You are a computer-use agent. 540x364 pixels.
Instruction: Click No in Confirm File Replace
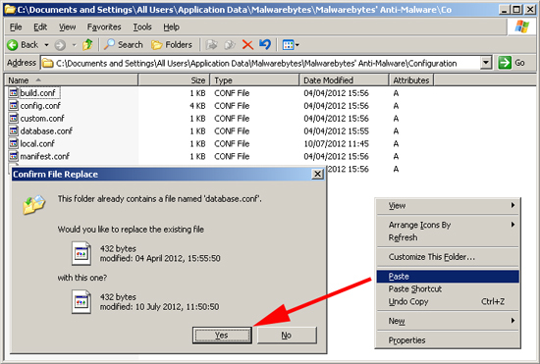(287, 336)
